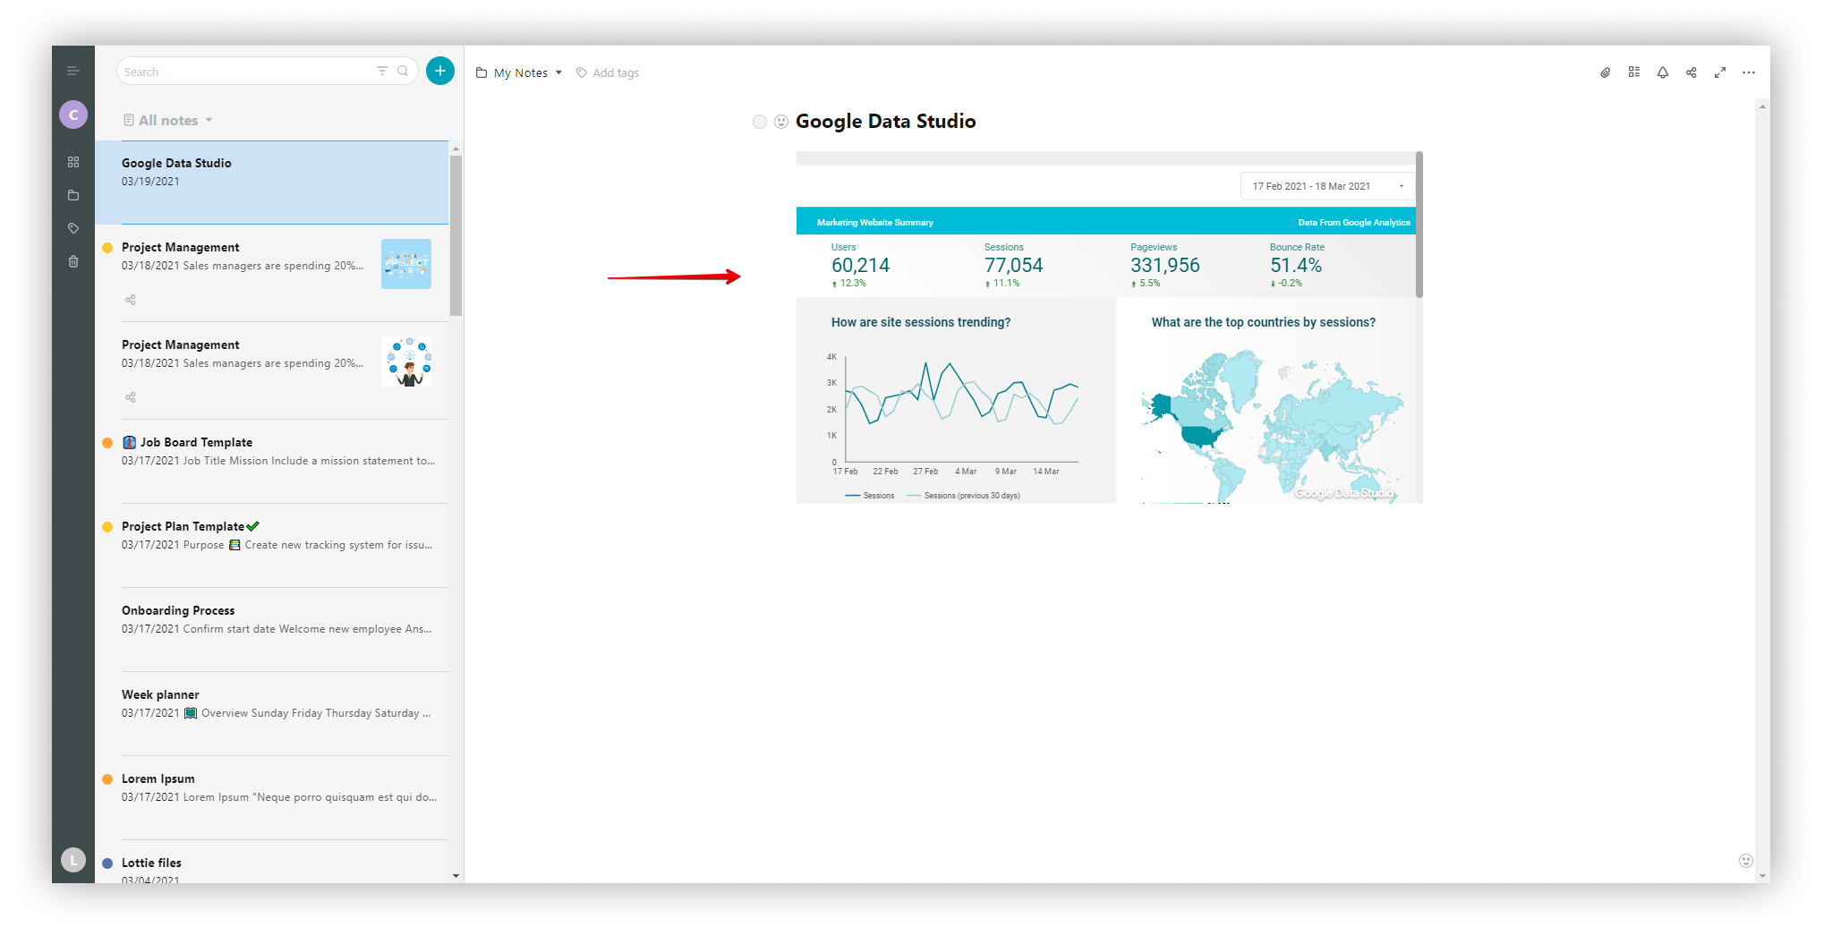Open second Project Management note with juggler thumbnail
The width and height of the screenshot is (1824, 927).
[x=272, y=370]
